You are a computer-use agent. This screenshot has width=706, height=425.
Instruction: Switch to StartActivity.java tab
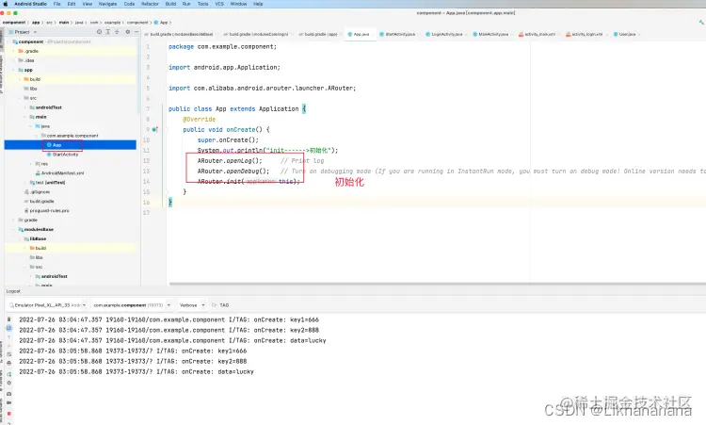click(398, 34)
